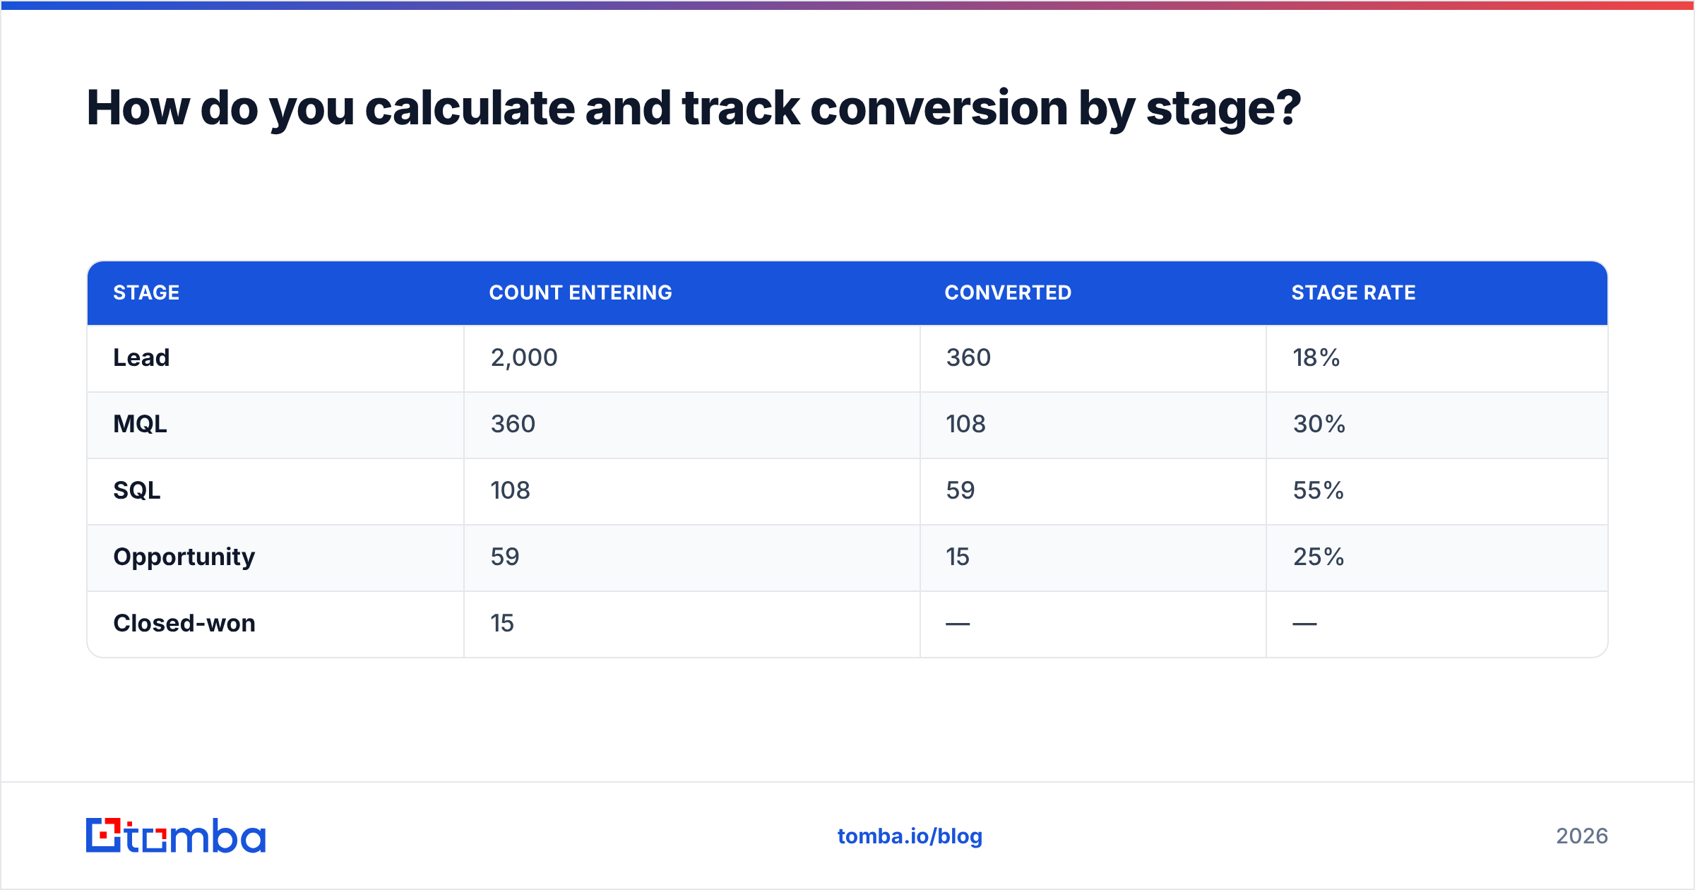Select the STAGE column header
Screen dimensions: 1695x890
click(146, 292)
